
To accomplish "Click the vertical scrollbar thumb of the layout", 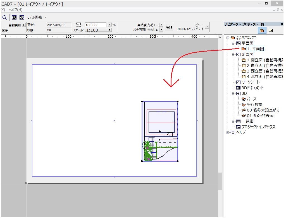I will point(220,181).
